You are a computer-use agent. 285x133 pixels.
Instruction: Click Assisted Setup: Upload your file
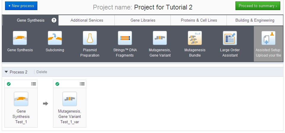coord(268,44)
